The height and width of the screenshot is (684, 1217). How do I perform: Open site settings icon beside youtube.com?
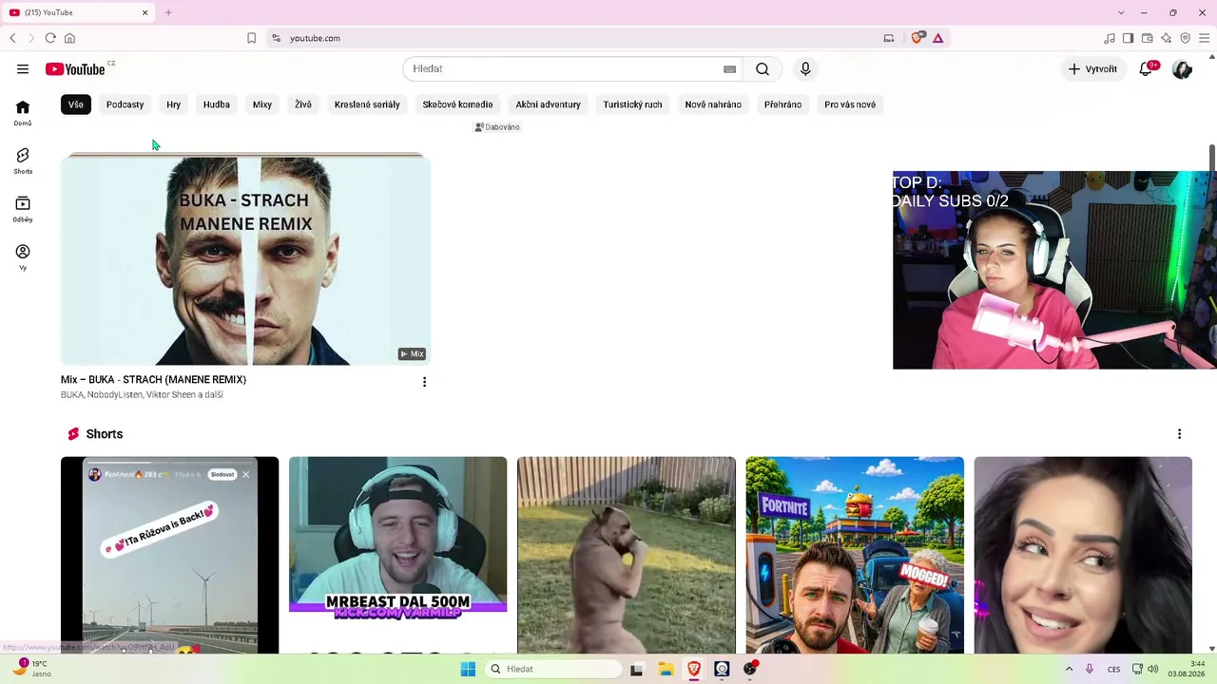[x=276, y=38]
